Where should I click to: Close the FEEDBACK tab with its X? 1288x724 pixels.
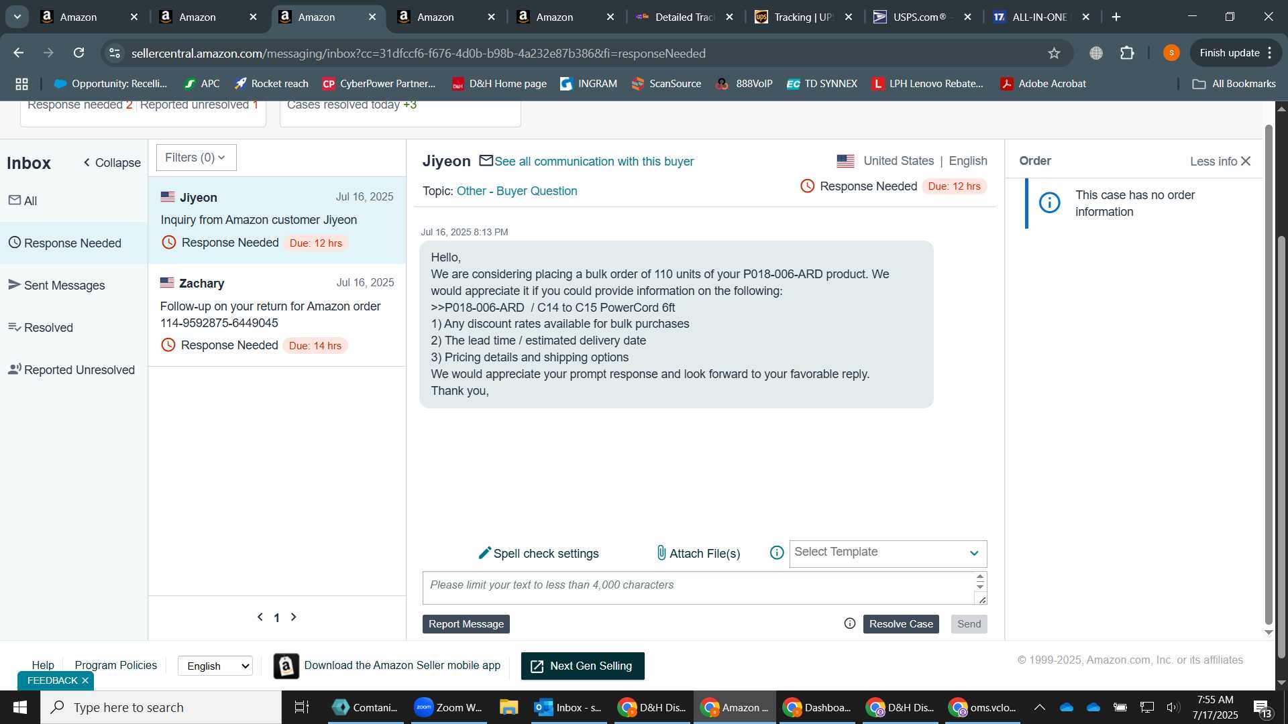click(x=85, y=680)
